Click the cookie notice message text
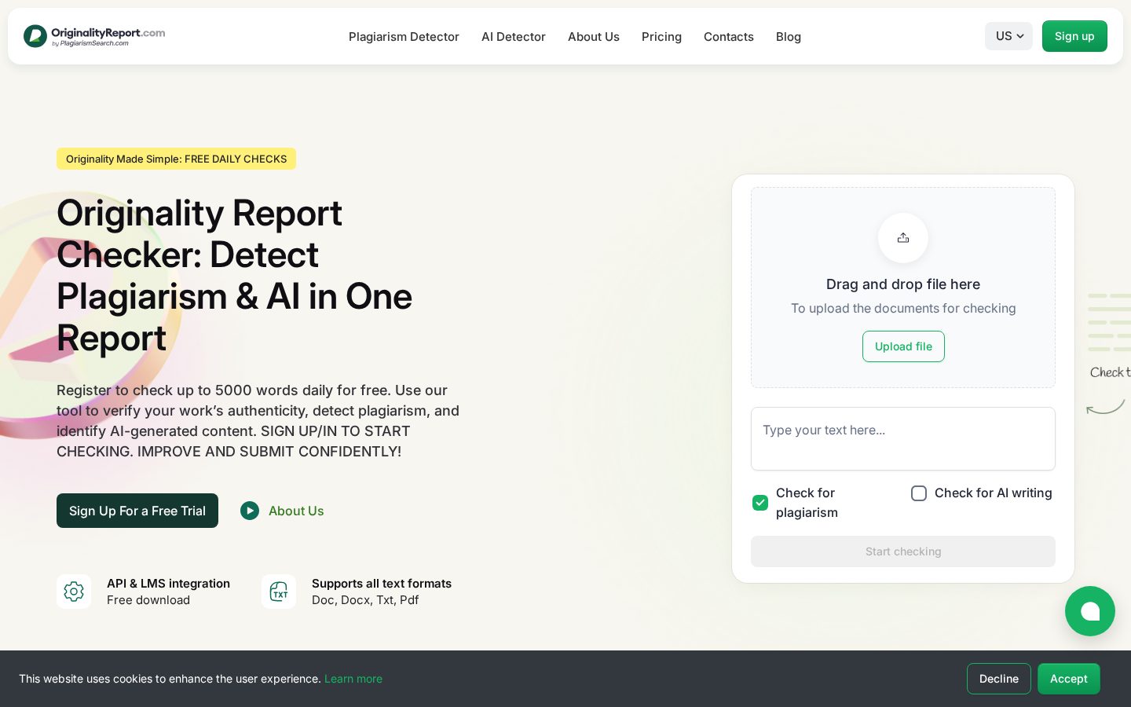 170,679
